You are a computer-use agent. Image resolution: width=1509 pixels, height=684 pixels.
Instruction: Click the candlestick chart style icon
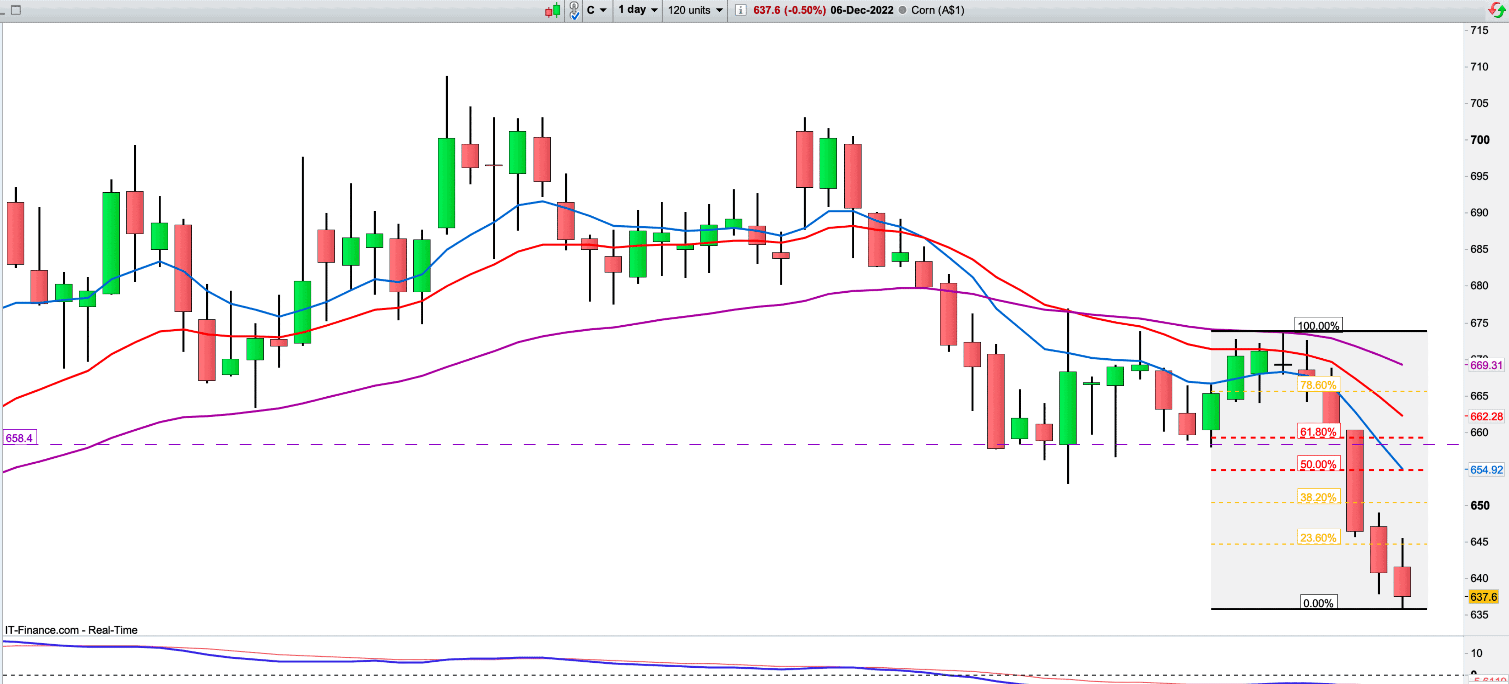tap(552, 10)
